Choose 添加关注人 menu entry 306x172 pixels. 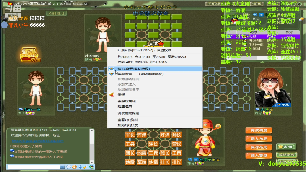coord(155,84)
